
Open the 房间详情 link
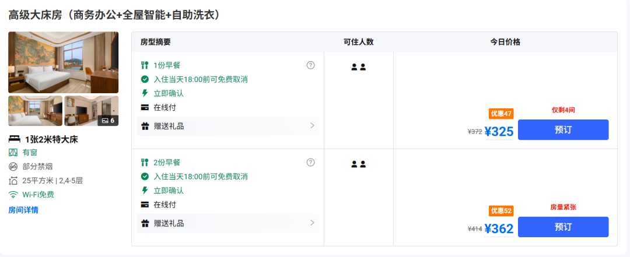click(x=23, y=210)
